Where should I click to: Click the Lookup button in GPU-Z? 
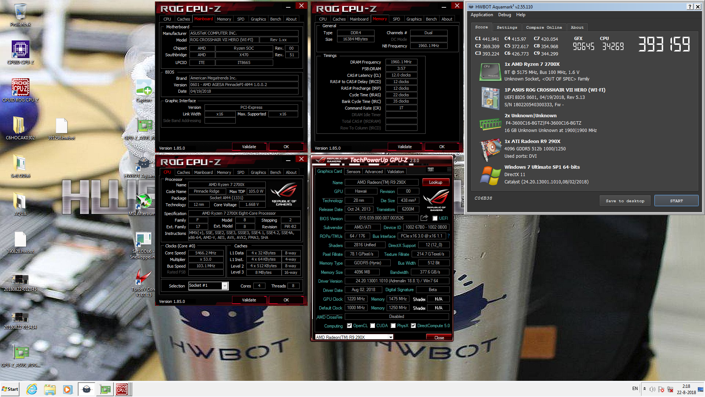pyautogui.click(x=435, y=182)
